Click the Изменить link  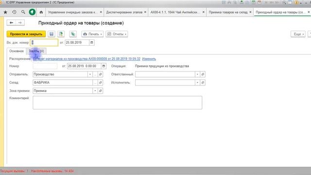(149, 59)
